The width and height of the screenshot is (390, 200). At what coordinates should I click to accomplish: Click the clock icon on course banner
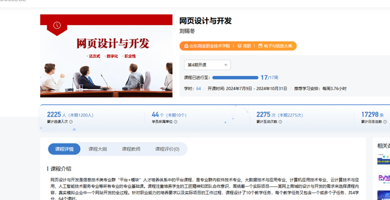[x=57, y=26]
